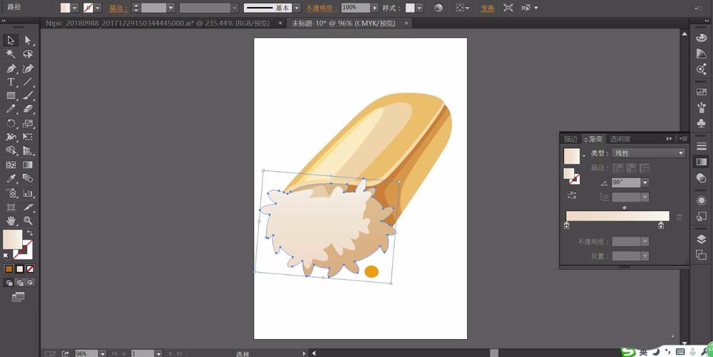Select the Rotate tool
This screenshot has height=357, width=713.
pos(11,123)
